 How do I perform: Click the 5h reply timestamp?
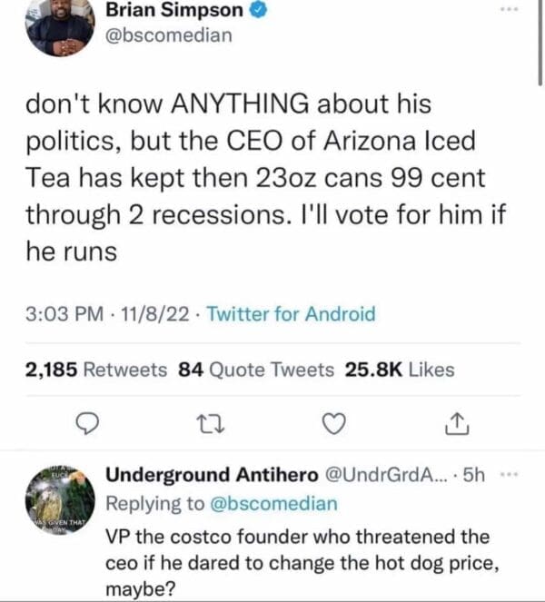coord(475,475)
